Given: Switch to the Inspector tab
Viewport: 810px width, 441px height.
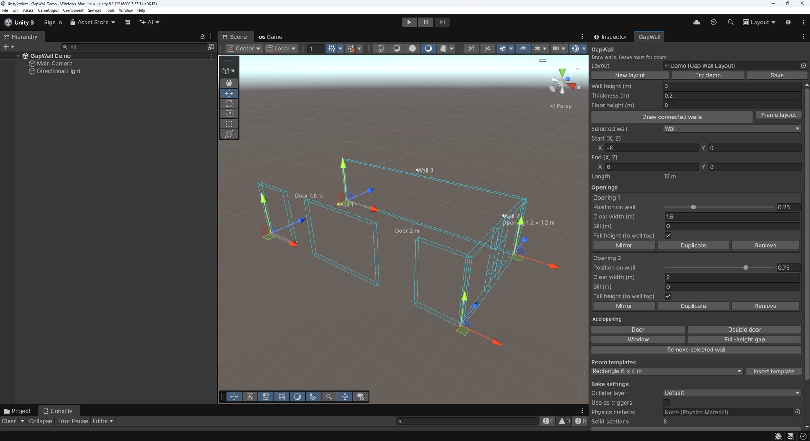Looking at the screenshot, I should tap(611, 37).
